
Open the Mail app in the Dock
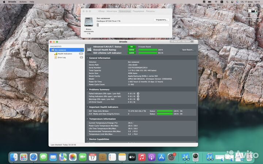53,157
